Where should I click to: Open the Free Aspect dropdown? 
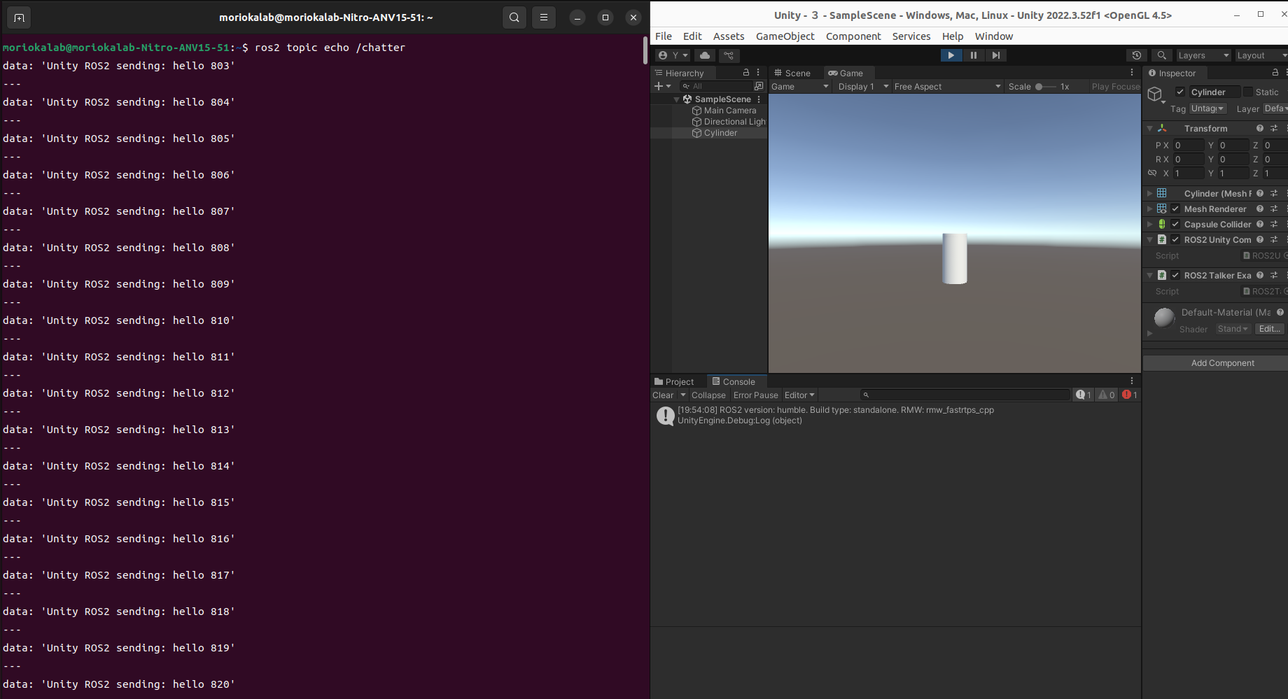(946, 87)
